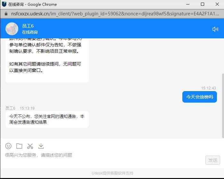Image resolution: width=224 pixels, height=179 pixels.
Task: Click the 员工6 name in header
Action: (28, 26)
